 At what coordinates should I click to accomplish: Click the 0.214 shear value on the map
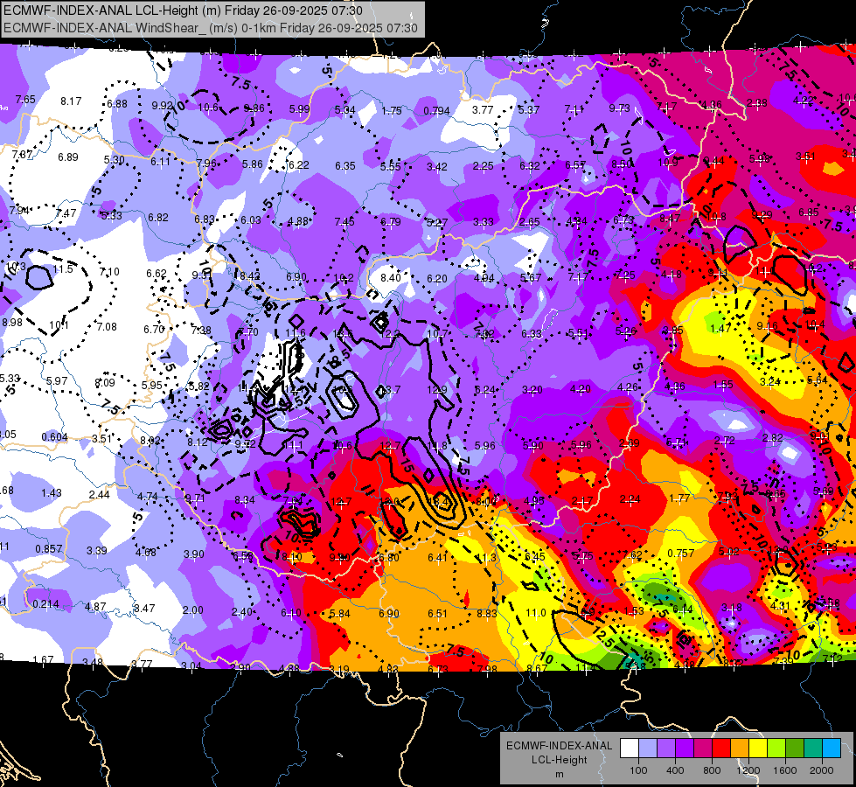(45, 604)
